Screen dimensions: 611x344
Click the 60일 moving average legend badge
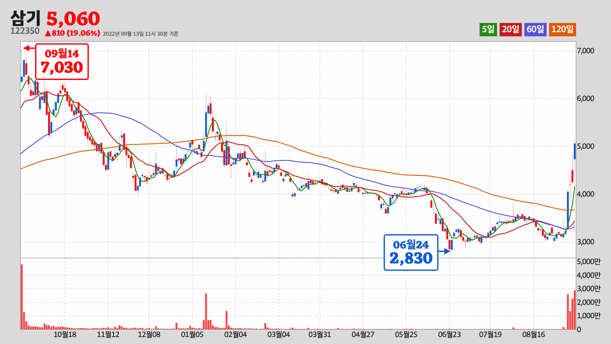click(535, 30)
